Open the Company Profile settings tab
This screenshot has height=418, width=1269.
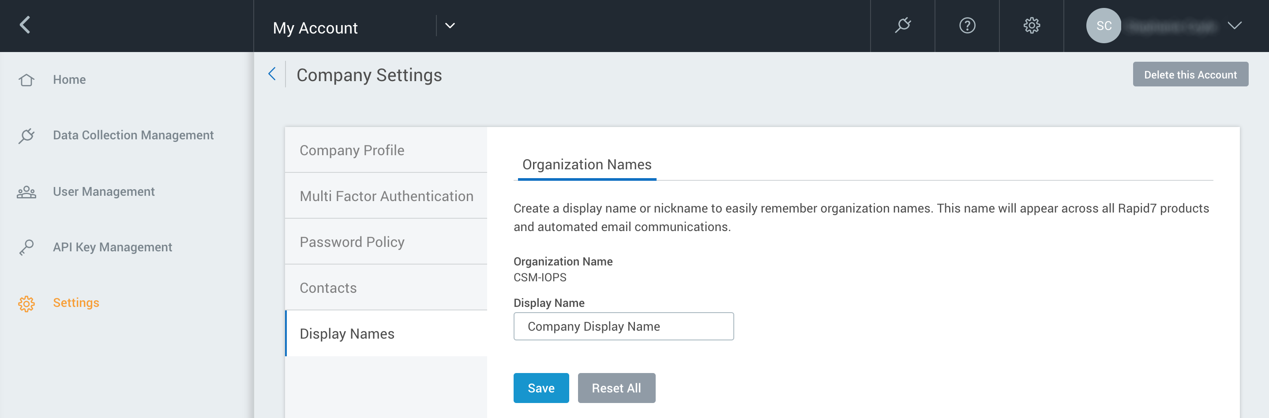[352, 150]
